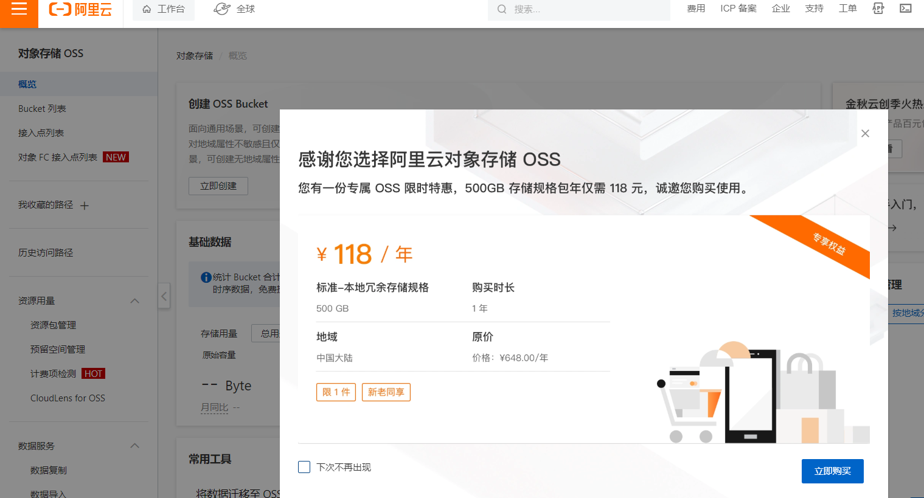Click the red NEW badge

[116, 157]
